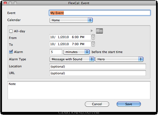
Task: Decrement the To date stepper down arrow
Action: pos(93,45)
